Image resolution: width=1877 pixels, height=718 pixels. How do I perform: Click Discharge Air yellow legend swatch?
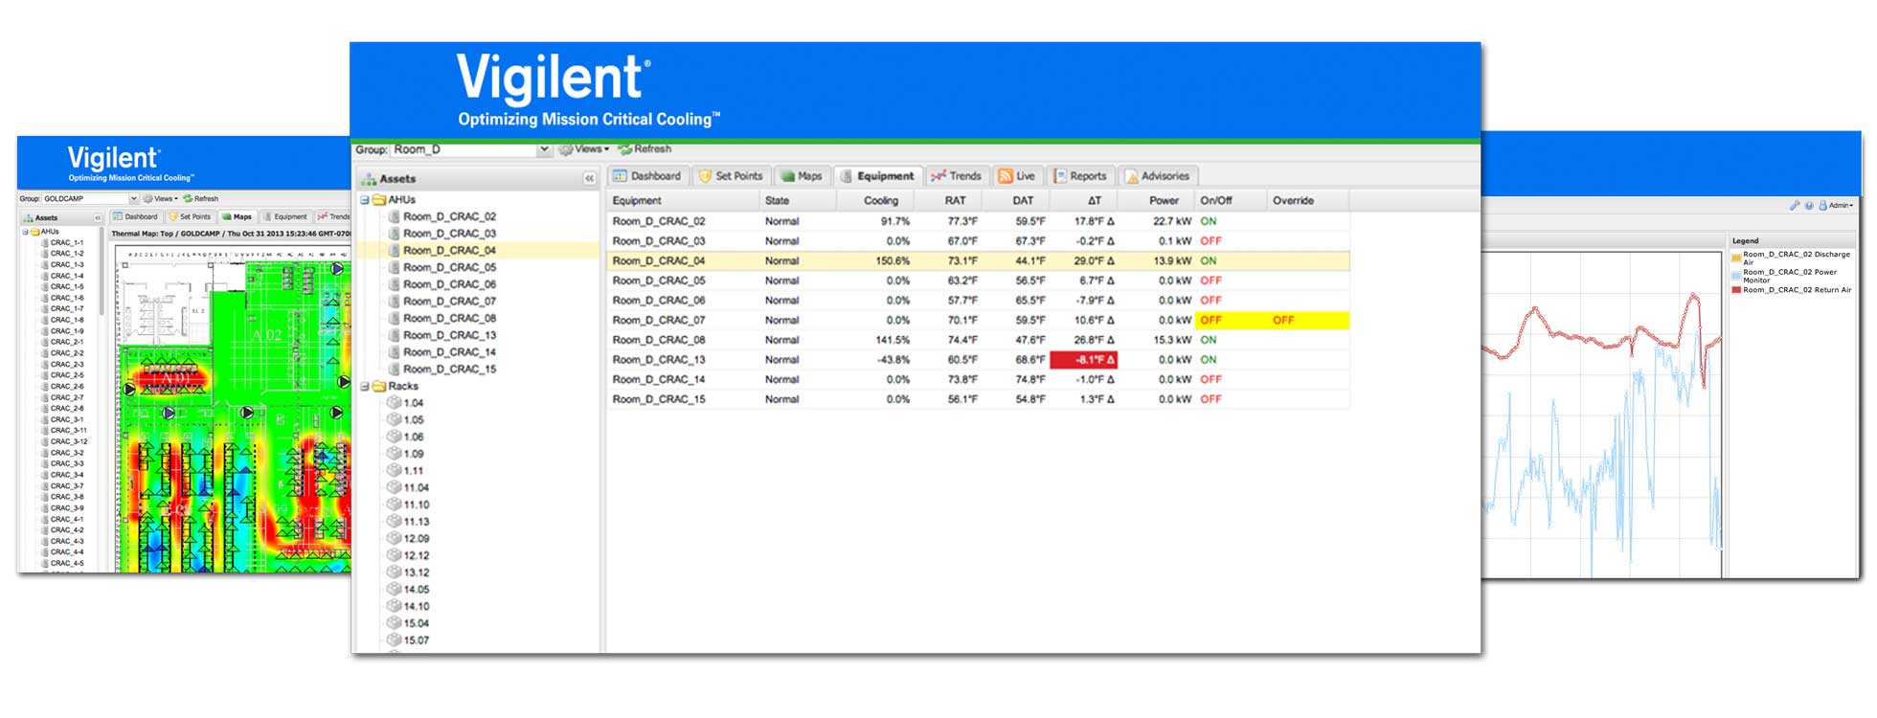[1736, 258]
